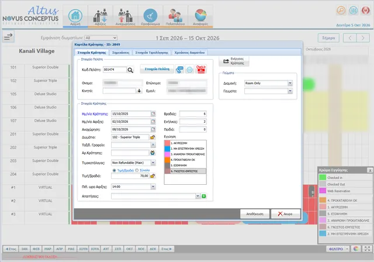
Task: Open the Οροφοκομία housekeeping icon
Action: pos(150,16)
